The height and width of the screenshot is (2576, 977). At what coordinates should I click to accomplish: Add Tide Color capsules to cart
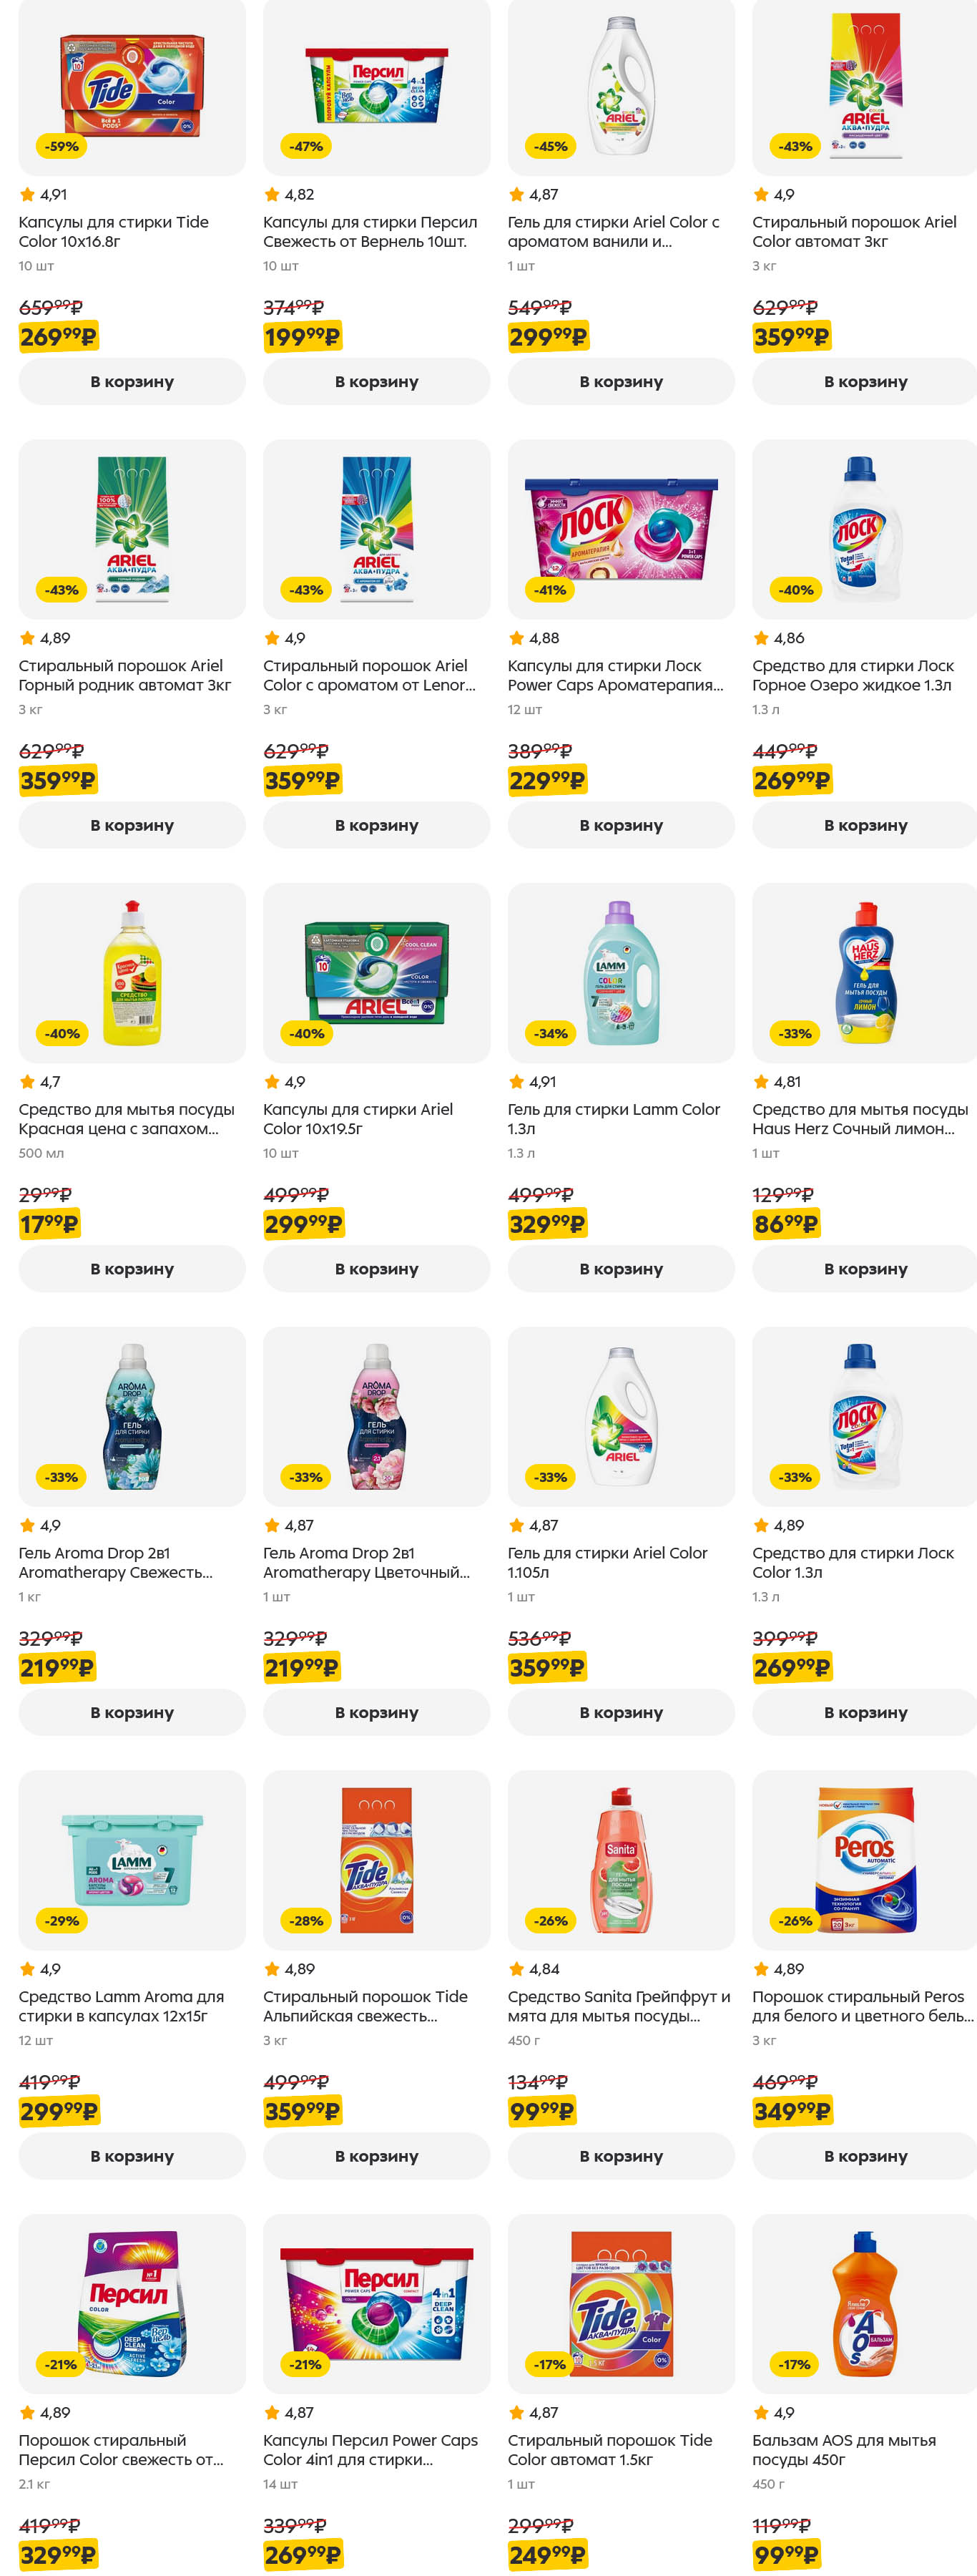pos(131,381)
